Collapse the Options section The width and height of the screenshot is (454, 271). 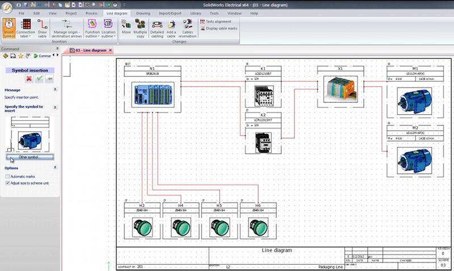(55, 168)
